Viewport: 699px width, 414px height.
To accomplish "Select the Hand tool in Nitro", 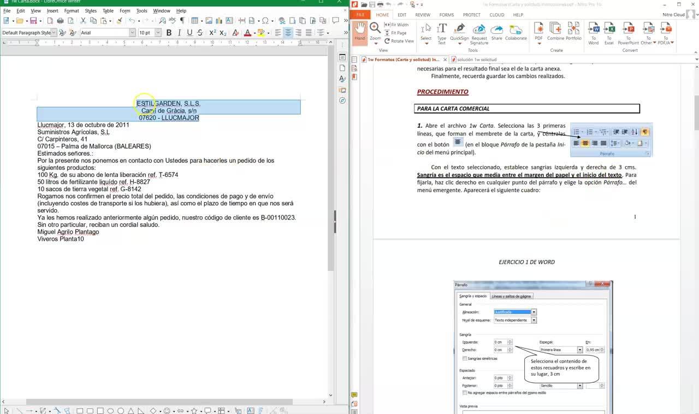I will [359, 32].
